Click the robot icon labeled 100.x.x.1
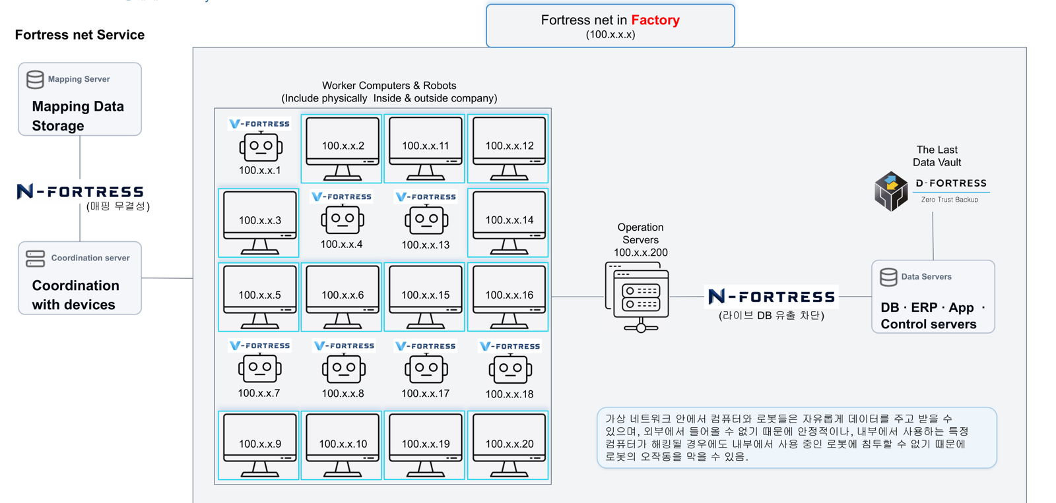This screenshot has height=503, width=1056. tap(261, 146)
